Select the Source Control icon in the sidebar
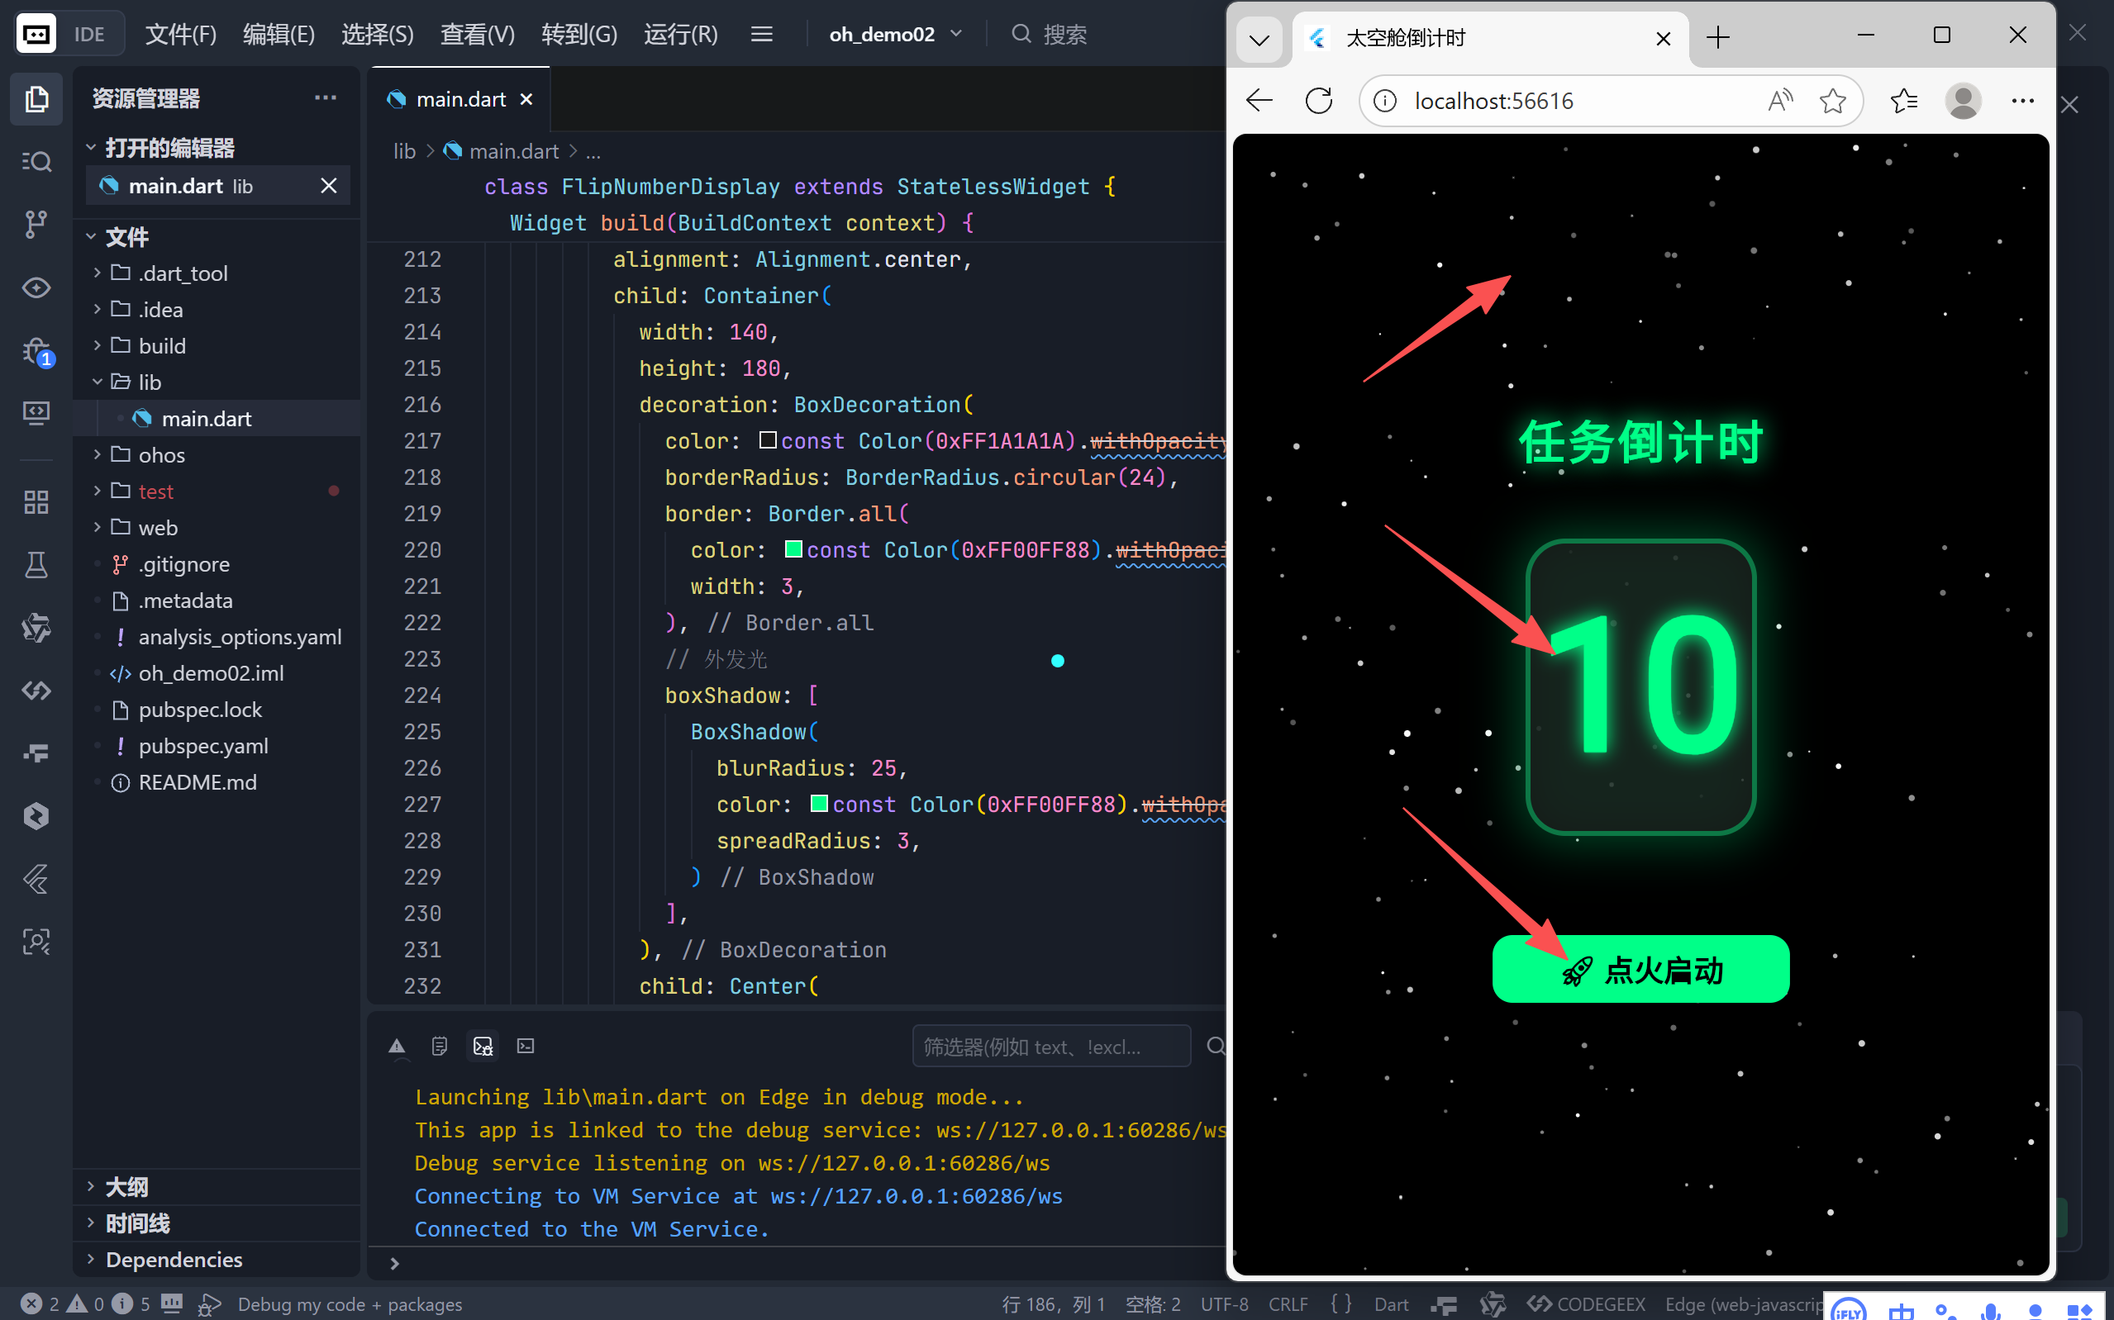2114x1320 pixels. [36, 225]
